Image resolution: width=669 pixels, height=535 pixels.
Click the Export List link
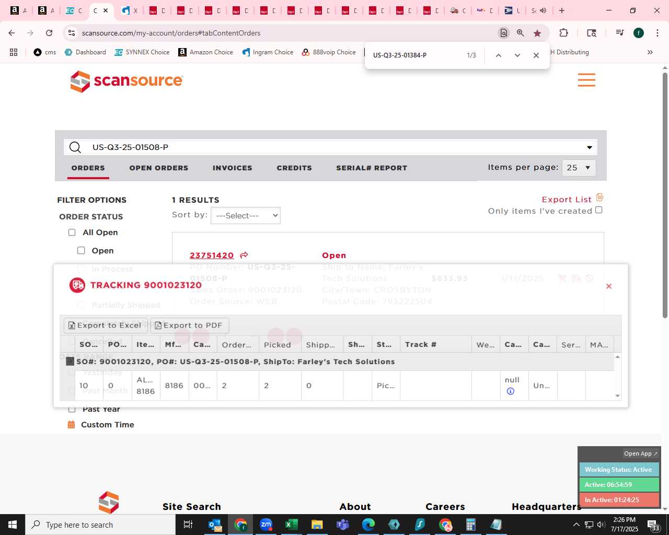[x=567, y=200]
